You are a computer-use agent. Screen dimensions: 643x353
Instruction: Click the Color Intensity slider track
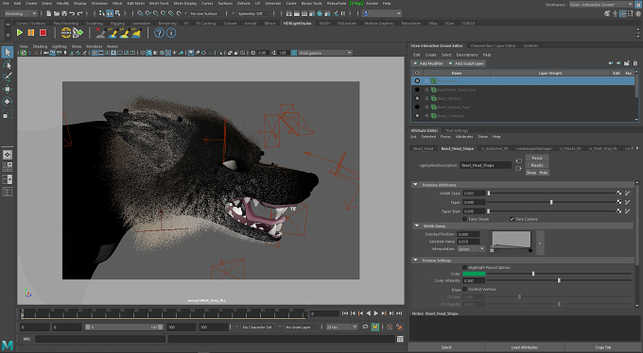coord(559,280)
